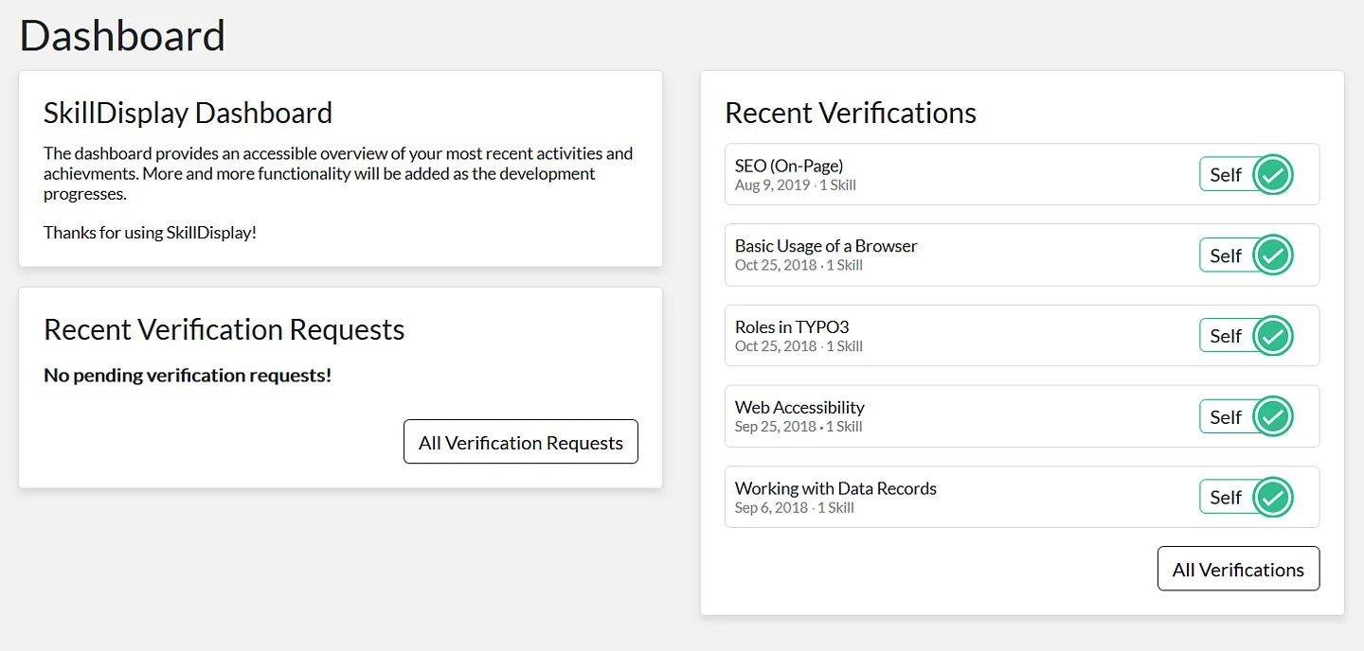Click the Aug 9, 2019 date text
The image size is (1364, 651).
point(772,185)
